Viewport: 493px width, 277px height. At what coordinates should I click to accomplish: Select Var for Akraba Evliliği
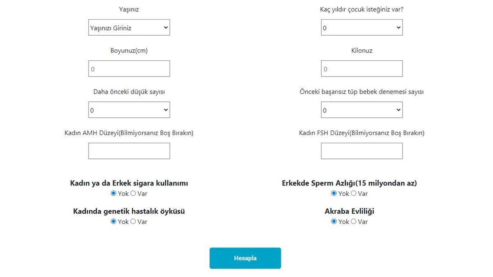(353, 221)
